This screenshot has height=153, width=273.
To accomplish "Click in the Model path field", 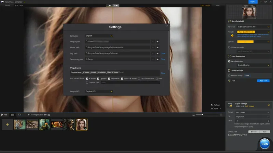I will tap(117, 48).
